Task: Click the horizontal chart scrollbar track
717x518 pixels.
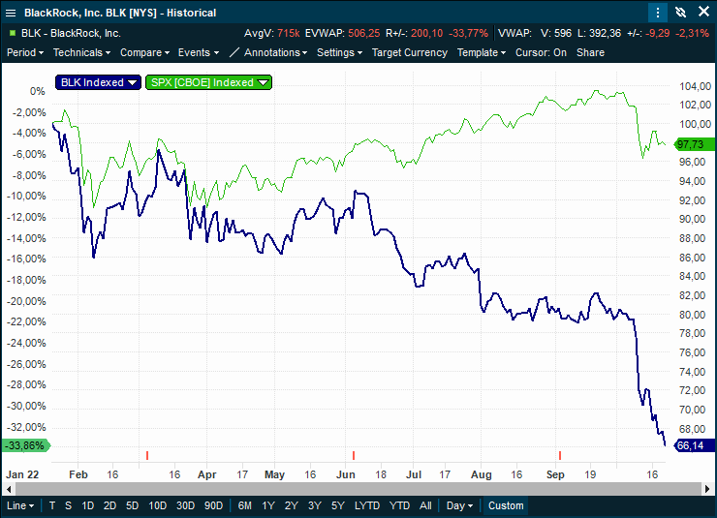Action: click(358, 489)
